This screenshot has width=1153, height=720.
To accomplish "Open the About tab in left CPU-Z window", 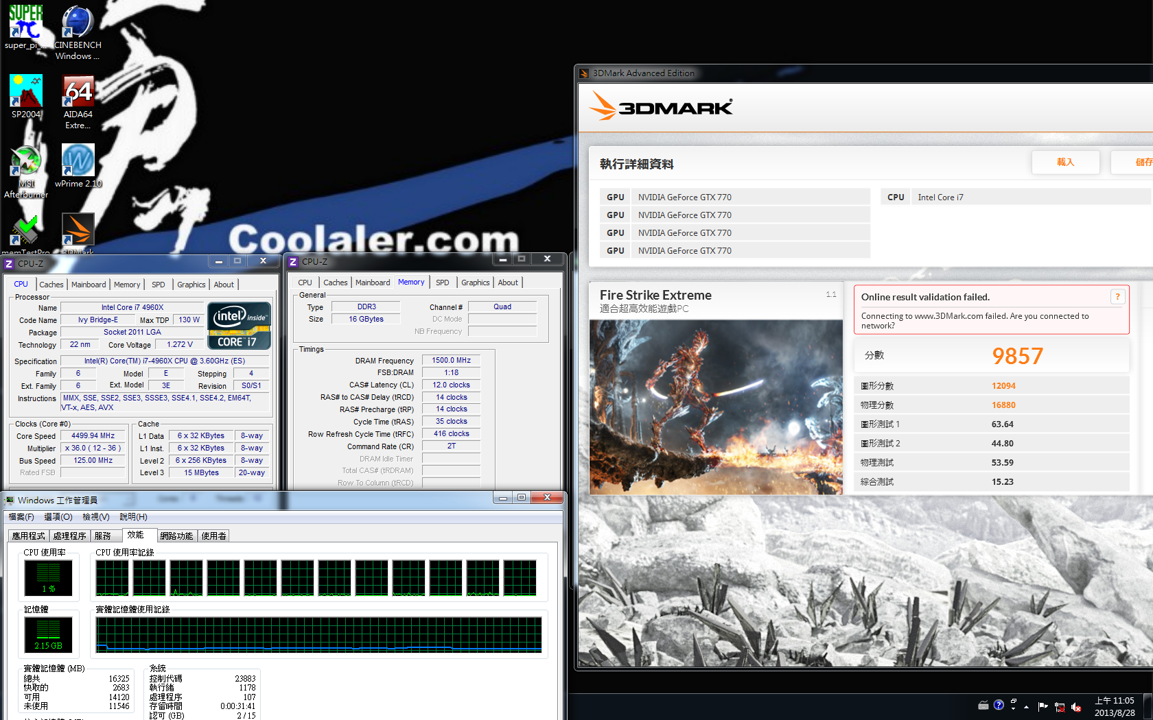I will coord(224,285).
